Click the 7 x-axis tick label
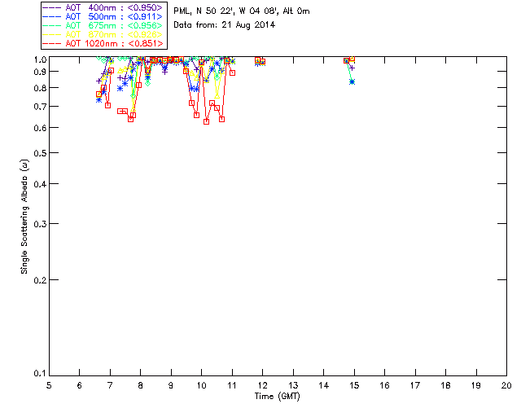 tap(110, 385)
